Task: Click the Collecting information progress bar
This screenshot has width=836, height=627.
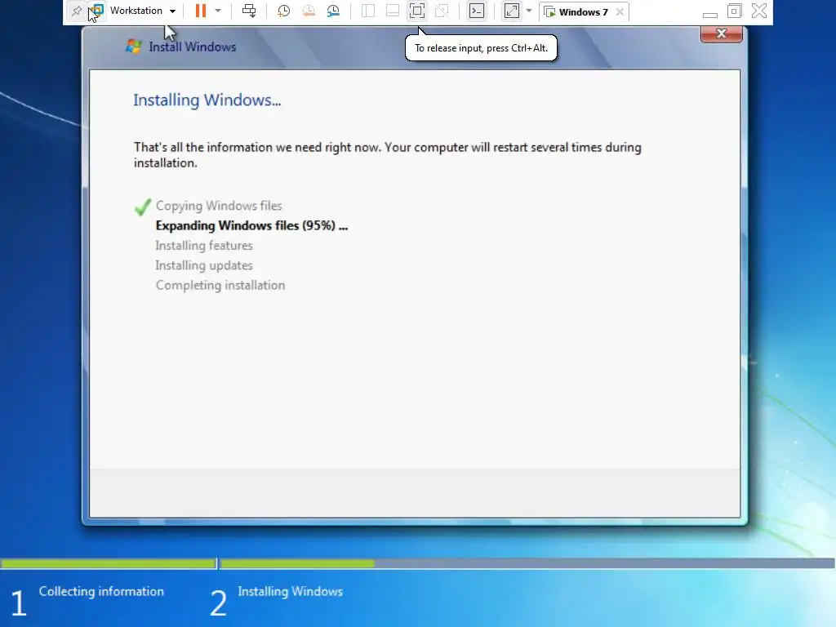Action: tap(109, 563)
